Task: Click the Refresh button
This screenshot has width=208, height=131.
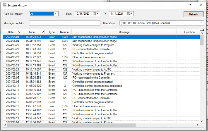Action: click(x=194, y=14)
